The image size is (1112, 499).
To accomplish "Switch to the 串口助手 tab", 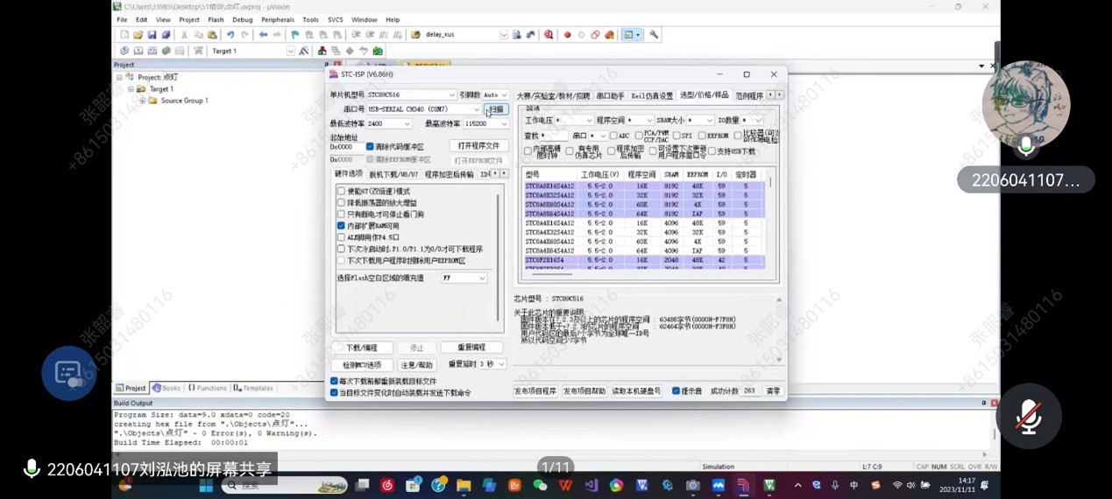I will 610,95.
